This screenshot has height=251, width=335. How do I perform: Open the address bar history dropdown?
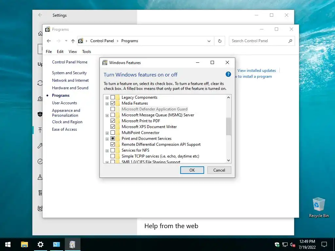[209, 41]
